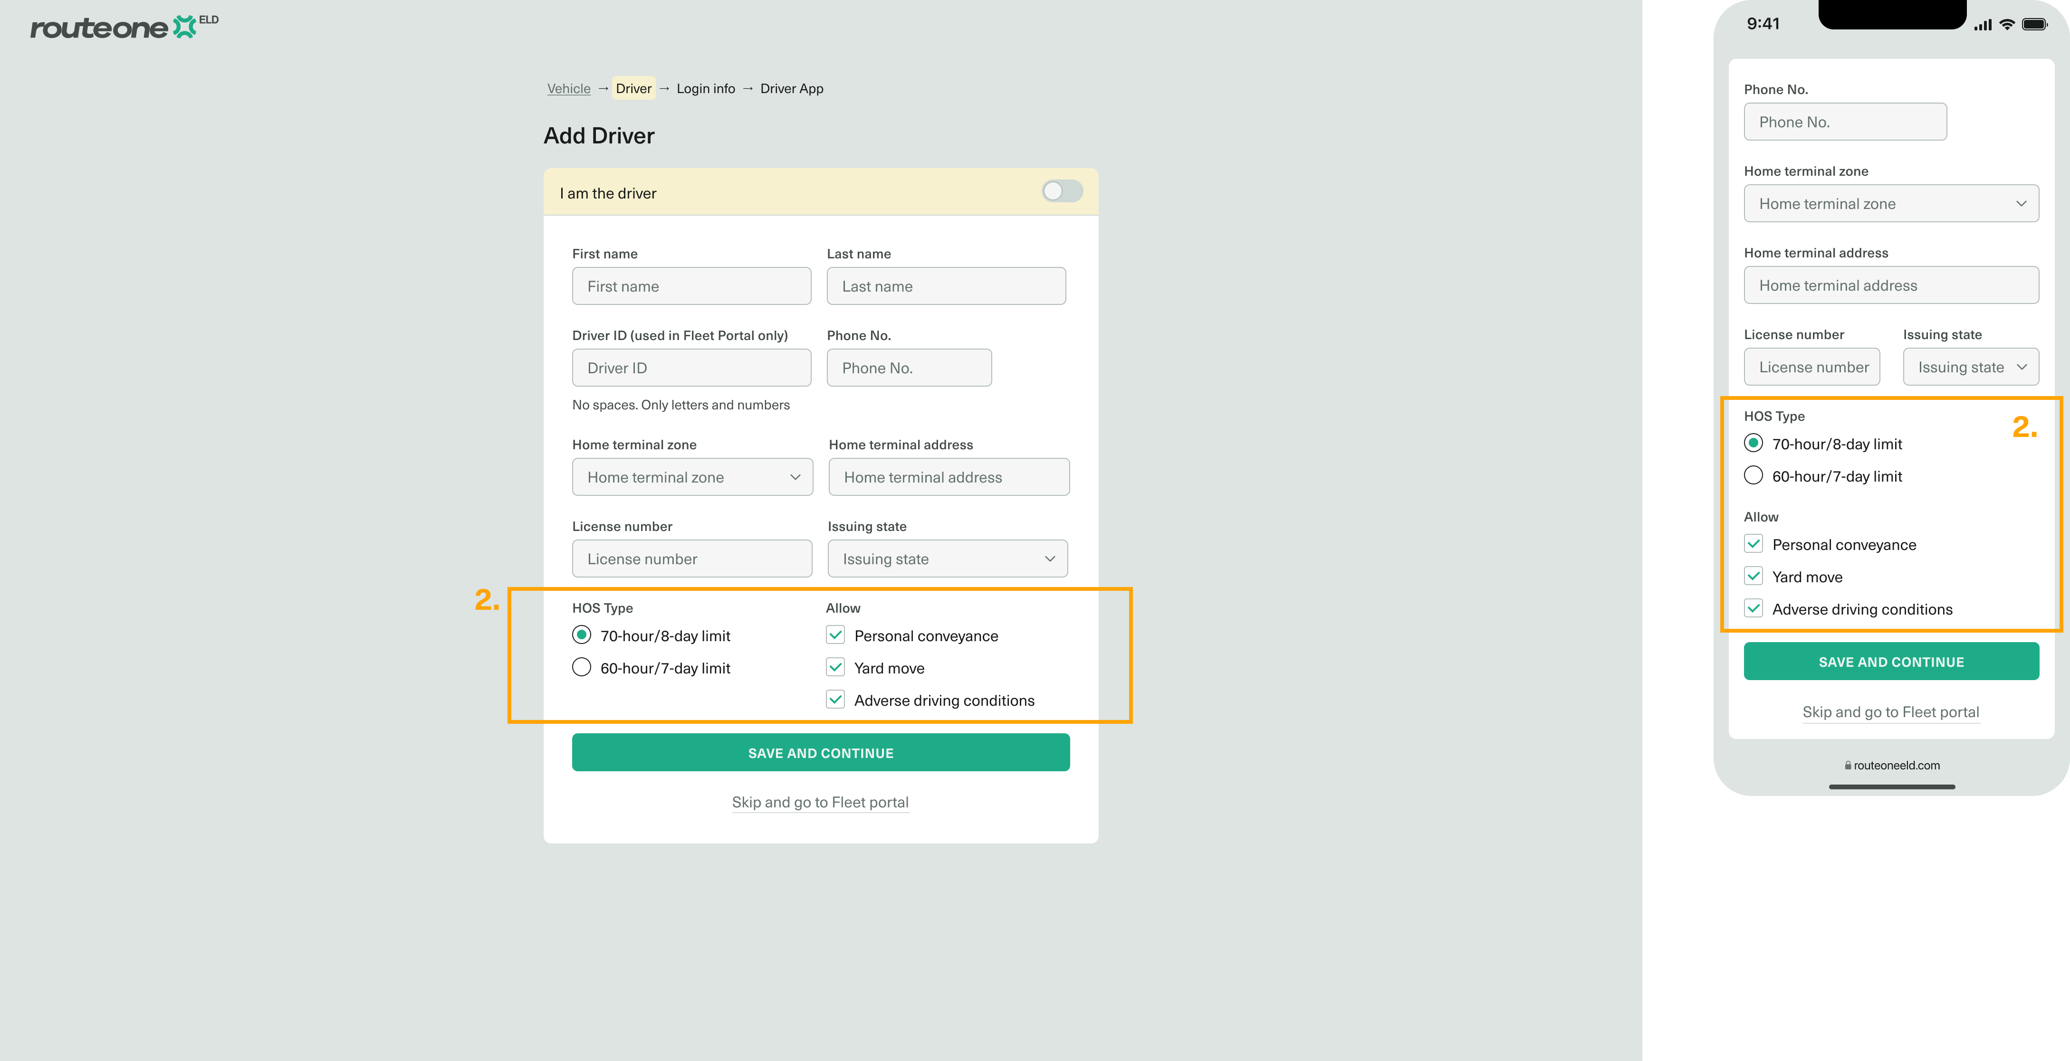The image size is (2070, 1061).
Task: Tap the phone cellular signal icon
Action: point(1983,25)
